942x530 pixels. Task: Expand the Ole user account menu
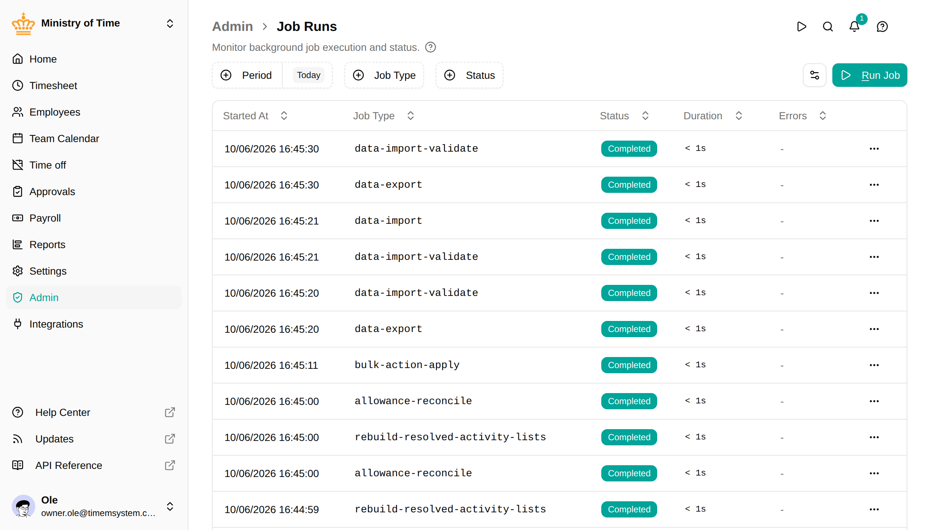tap(170, 506)
